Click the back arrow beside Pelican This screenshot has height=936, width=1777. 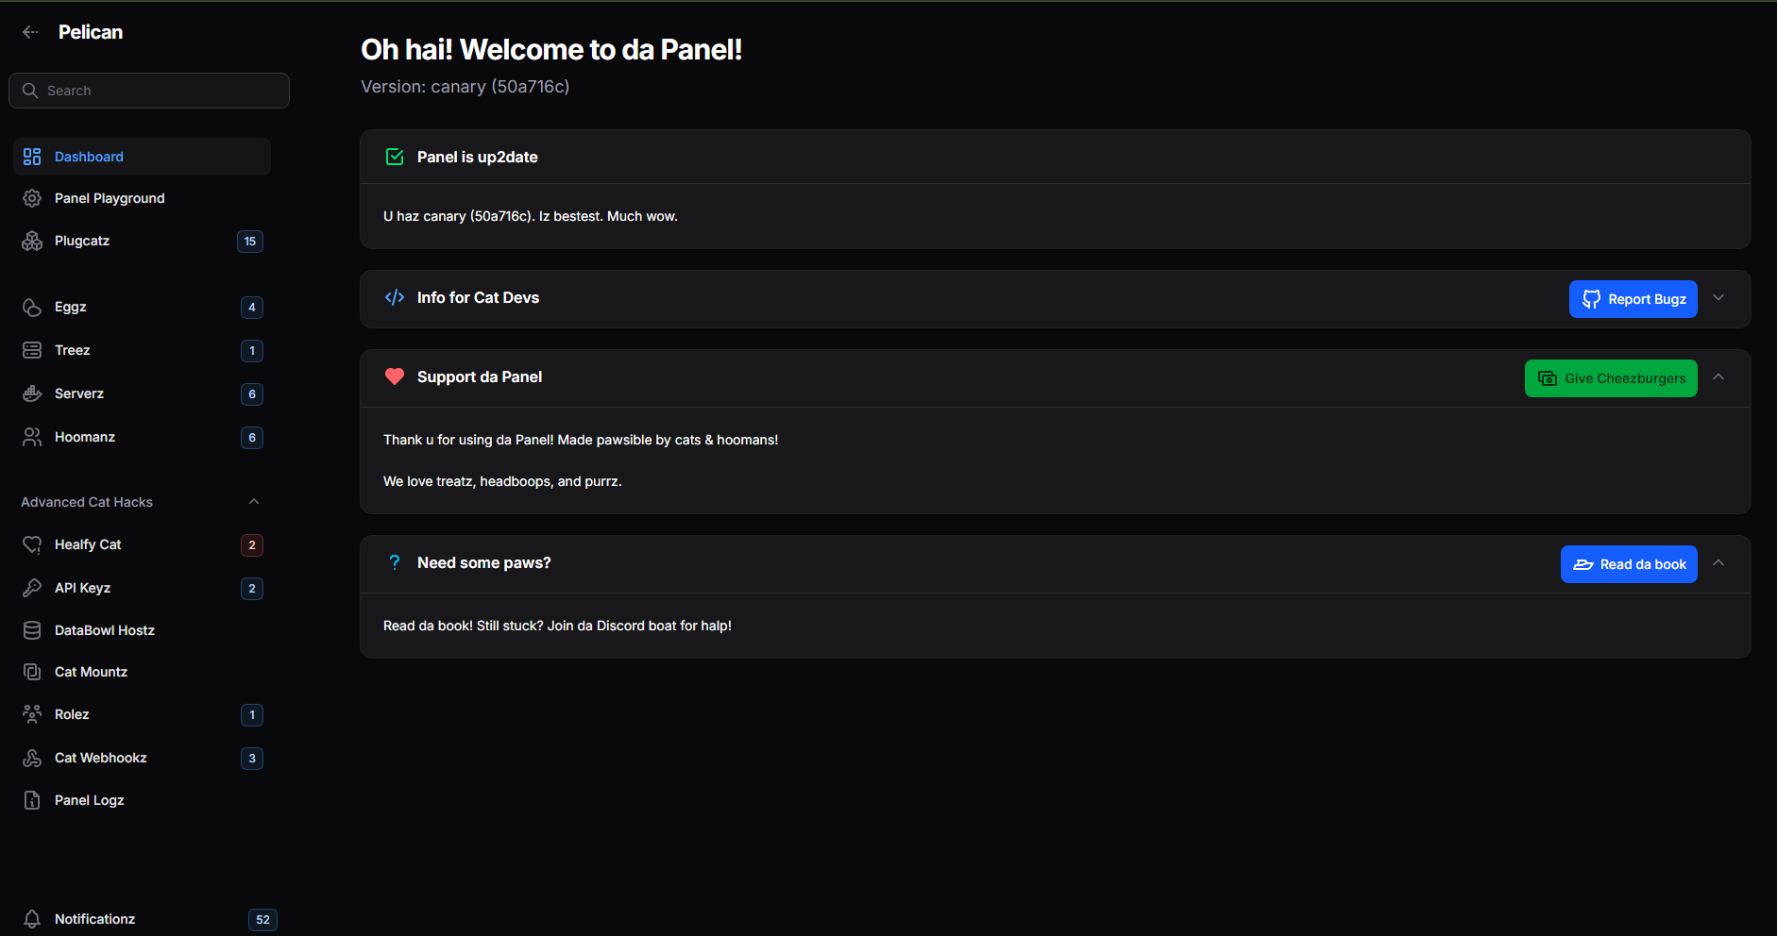click(x=30, y=32)
